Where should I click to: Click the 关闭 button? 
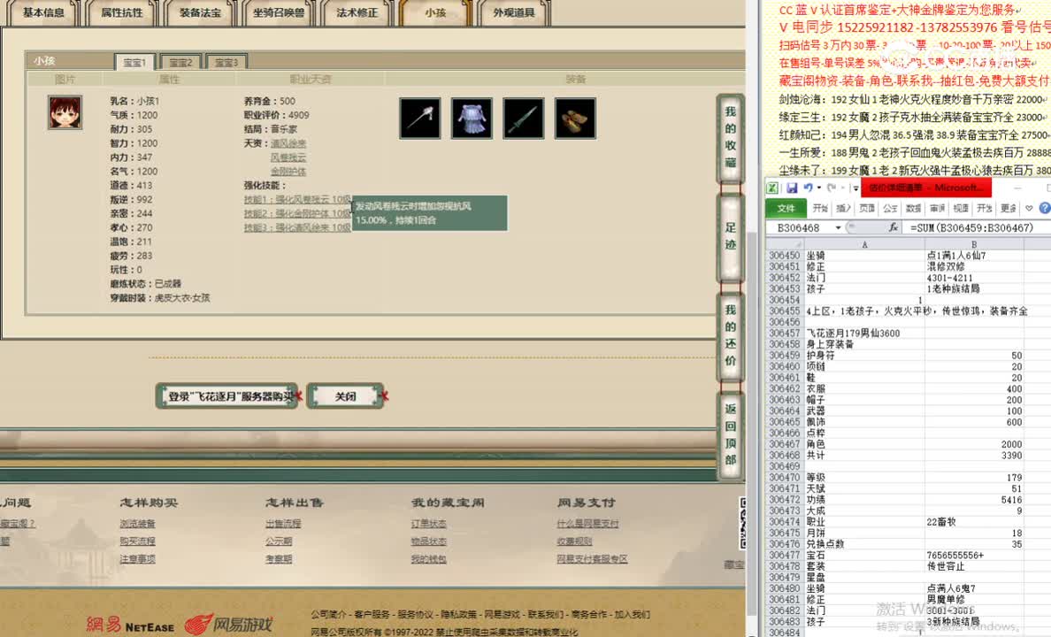pos(346,395)
